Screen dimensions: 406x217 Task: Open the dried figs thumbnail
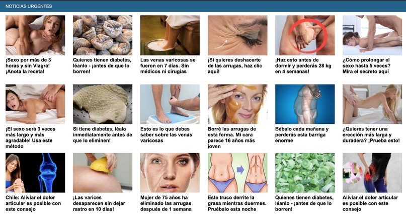[x=103, y=35]
